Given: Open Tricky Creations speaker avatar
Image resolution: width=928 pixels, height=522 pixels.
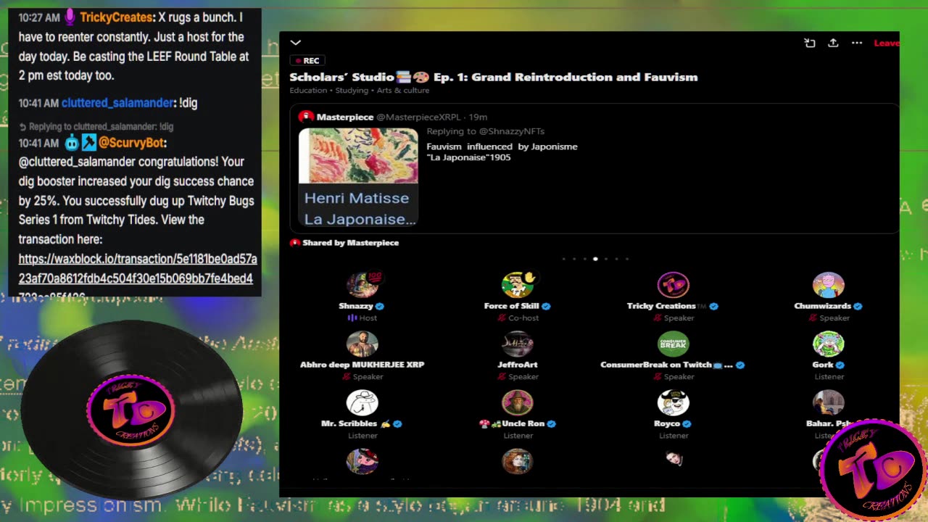Looking at the screenshot, I should tap(673, 285).
